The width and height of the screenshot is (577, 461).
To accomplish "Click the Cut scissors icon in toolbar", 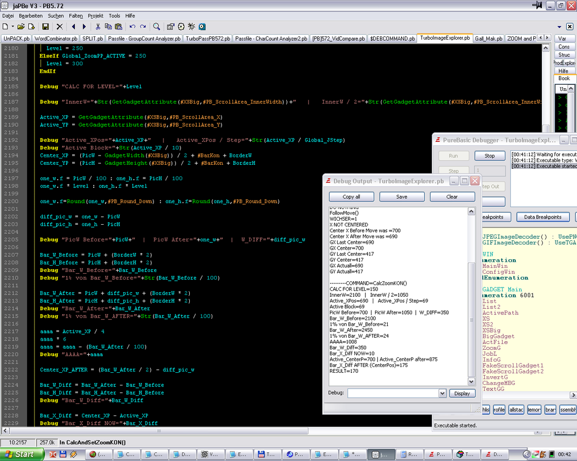I will pyautogui.click(x=98, y=27).
